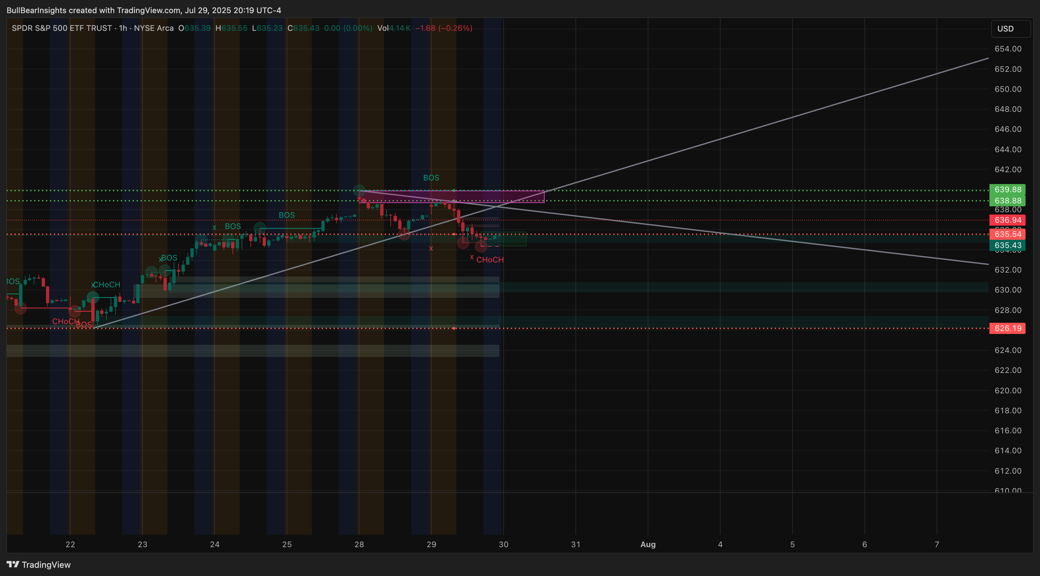The width and height of the screenshot is (1040, 576).
Task: Click the date label 4 on time axis
Action: click(720, 545)
